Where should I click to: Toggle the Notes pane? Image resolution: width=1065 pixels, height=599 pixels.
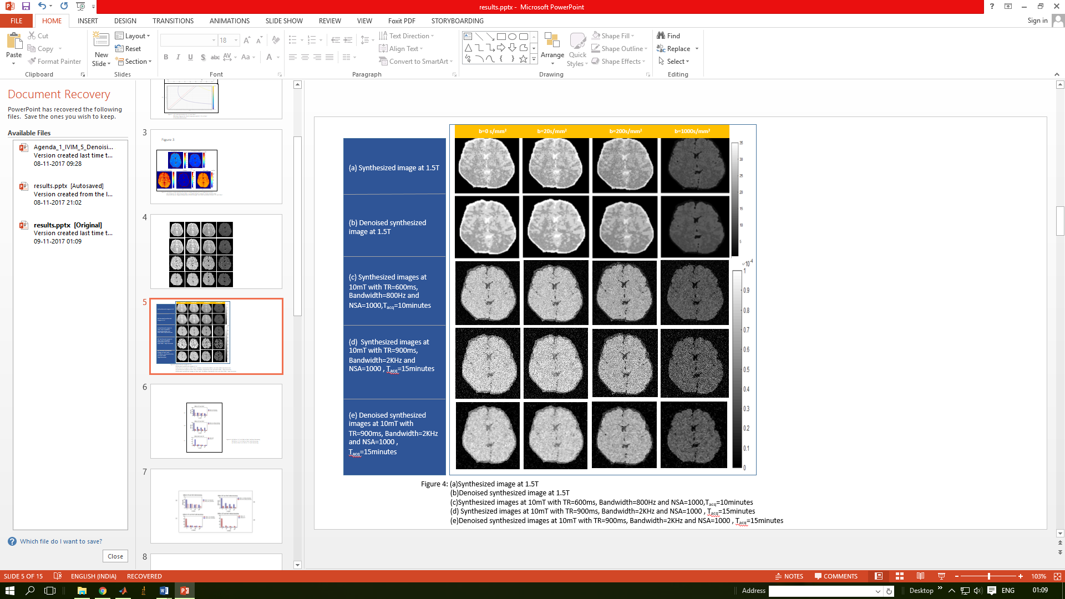(x=789, y=576)
